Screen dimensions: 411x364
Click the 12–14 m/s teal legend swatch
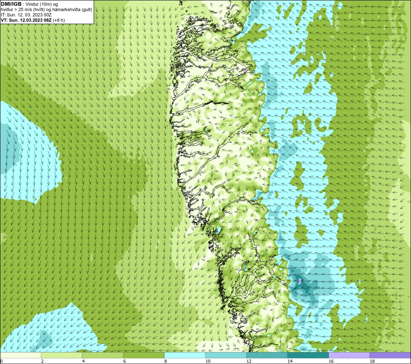(x=267, y=355)
